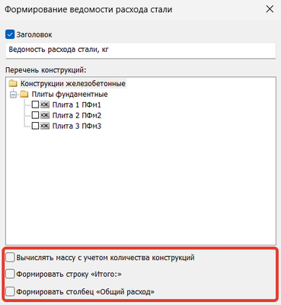Viewport: 281px width, 305px height.
Task: Enable Формировать столбец «Общий расход» option
Action: (10, 291)
